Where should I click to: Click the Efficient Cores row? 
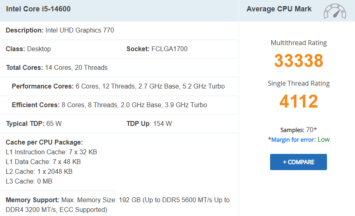coord(109,105)
